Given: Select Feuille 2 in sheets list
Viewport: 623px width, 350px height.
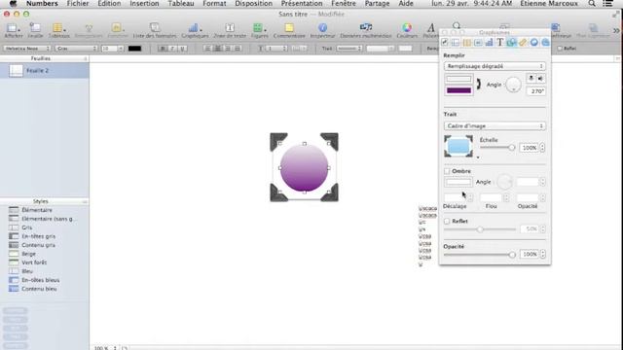Looking at the screenshot, I should pyautogui.click(x=45, y=71).
